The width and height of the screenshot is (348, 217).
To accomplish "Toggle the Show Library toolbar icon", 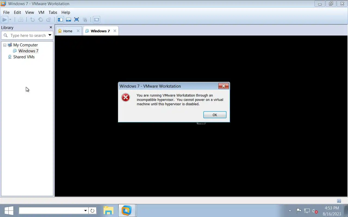I will (x=60, y=20).
